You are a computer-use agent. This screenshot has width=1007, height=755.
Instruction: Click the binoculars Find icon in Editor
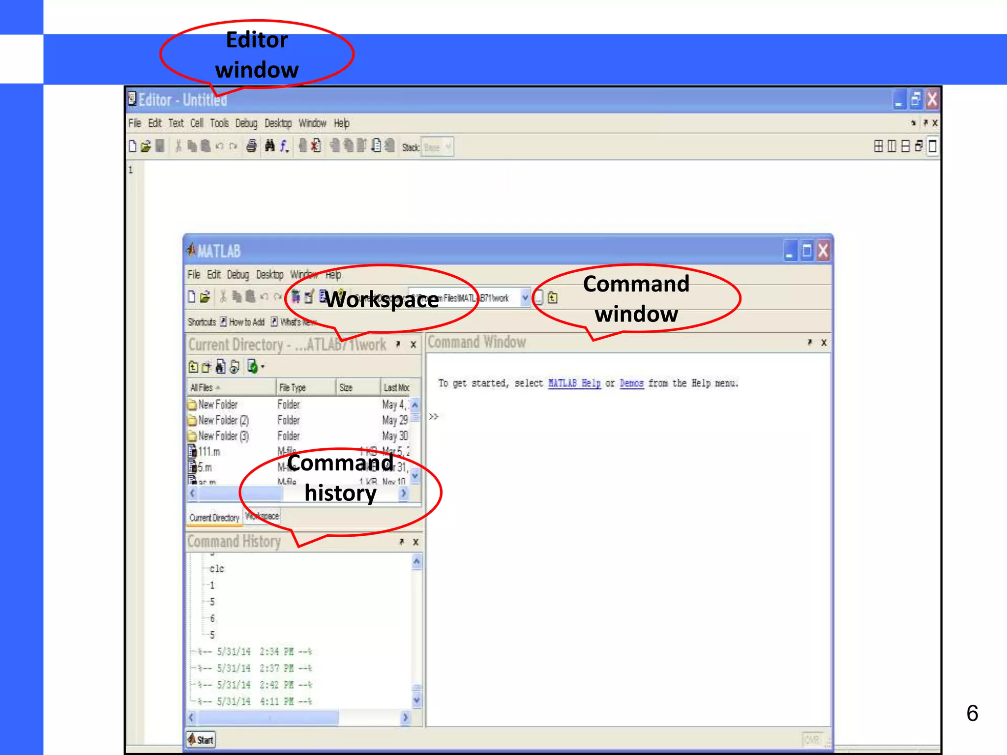[269, 146]
